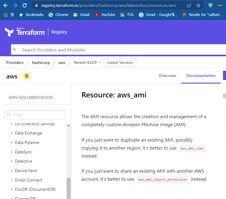Click the Latest Version button
The width and height of the screenshot is (226, 199).
click(x=120, y=62)
